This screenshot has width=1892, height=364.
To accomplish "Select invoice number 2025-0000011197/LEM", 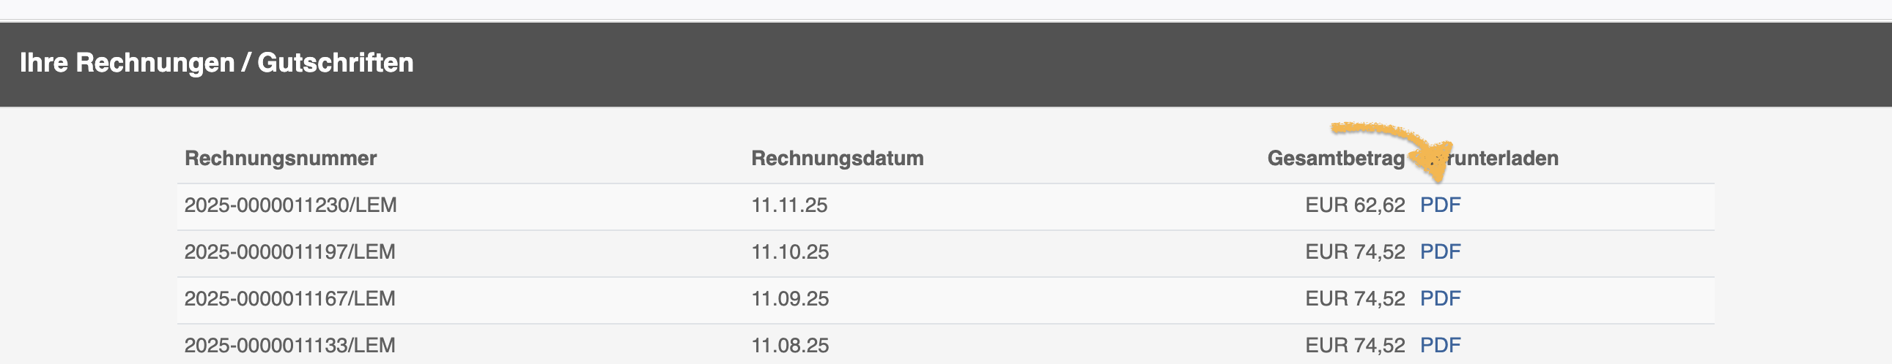I will tap(289, 252).
